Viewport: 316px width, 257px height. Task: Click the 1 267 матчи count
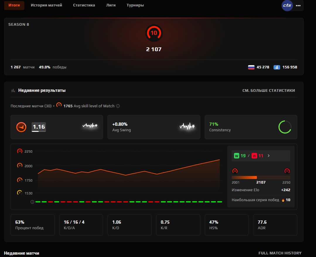click(x=23, y=67)
